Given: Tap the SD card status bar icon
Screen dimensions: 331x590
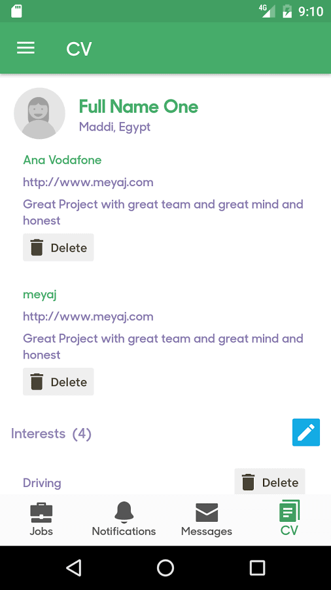Looking at the screenshot, I should pos(16,11).
